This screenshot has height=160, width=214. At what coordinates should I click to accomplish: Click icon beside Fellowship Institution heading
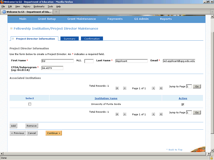pos(11,28)
